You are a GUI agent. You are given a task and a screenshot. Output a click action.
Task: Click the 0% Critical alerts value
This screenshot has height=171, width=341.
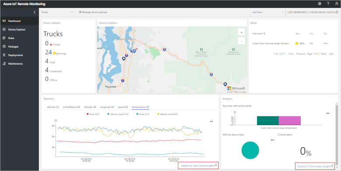[306, 151]
